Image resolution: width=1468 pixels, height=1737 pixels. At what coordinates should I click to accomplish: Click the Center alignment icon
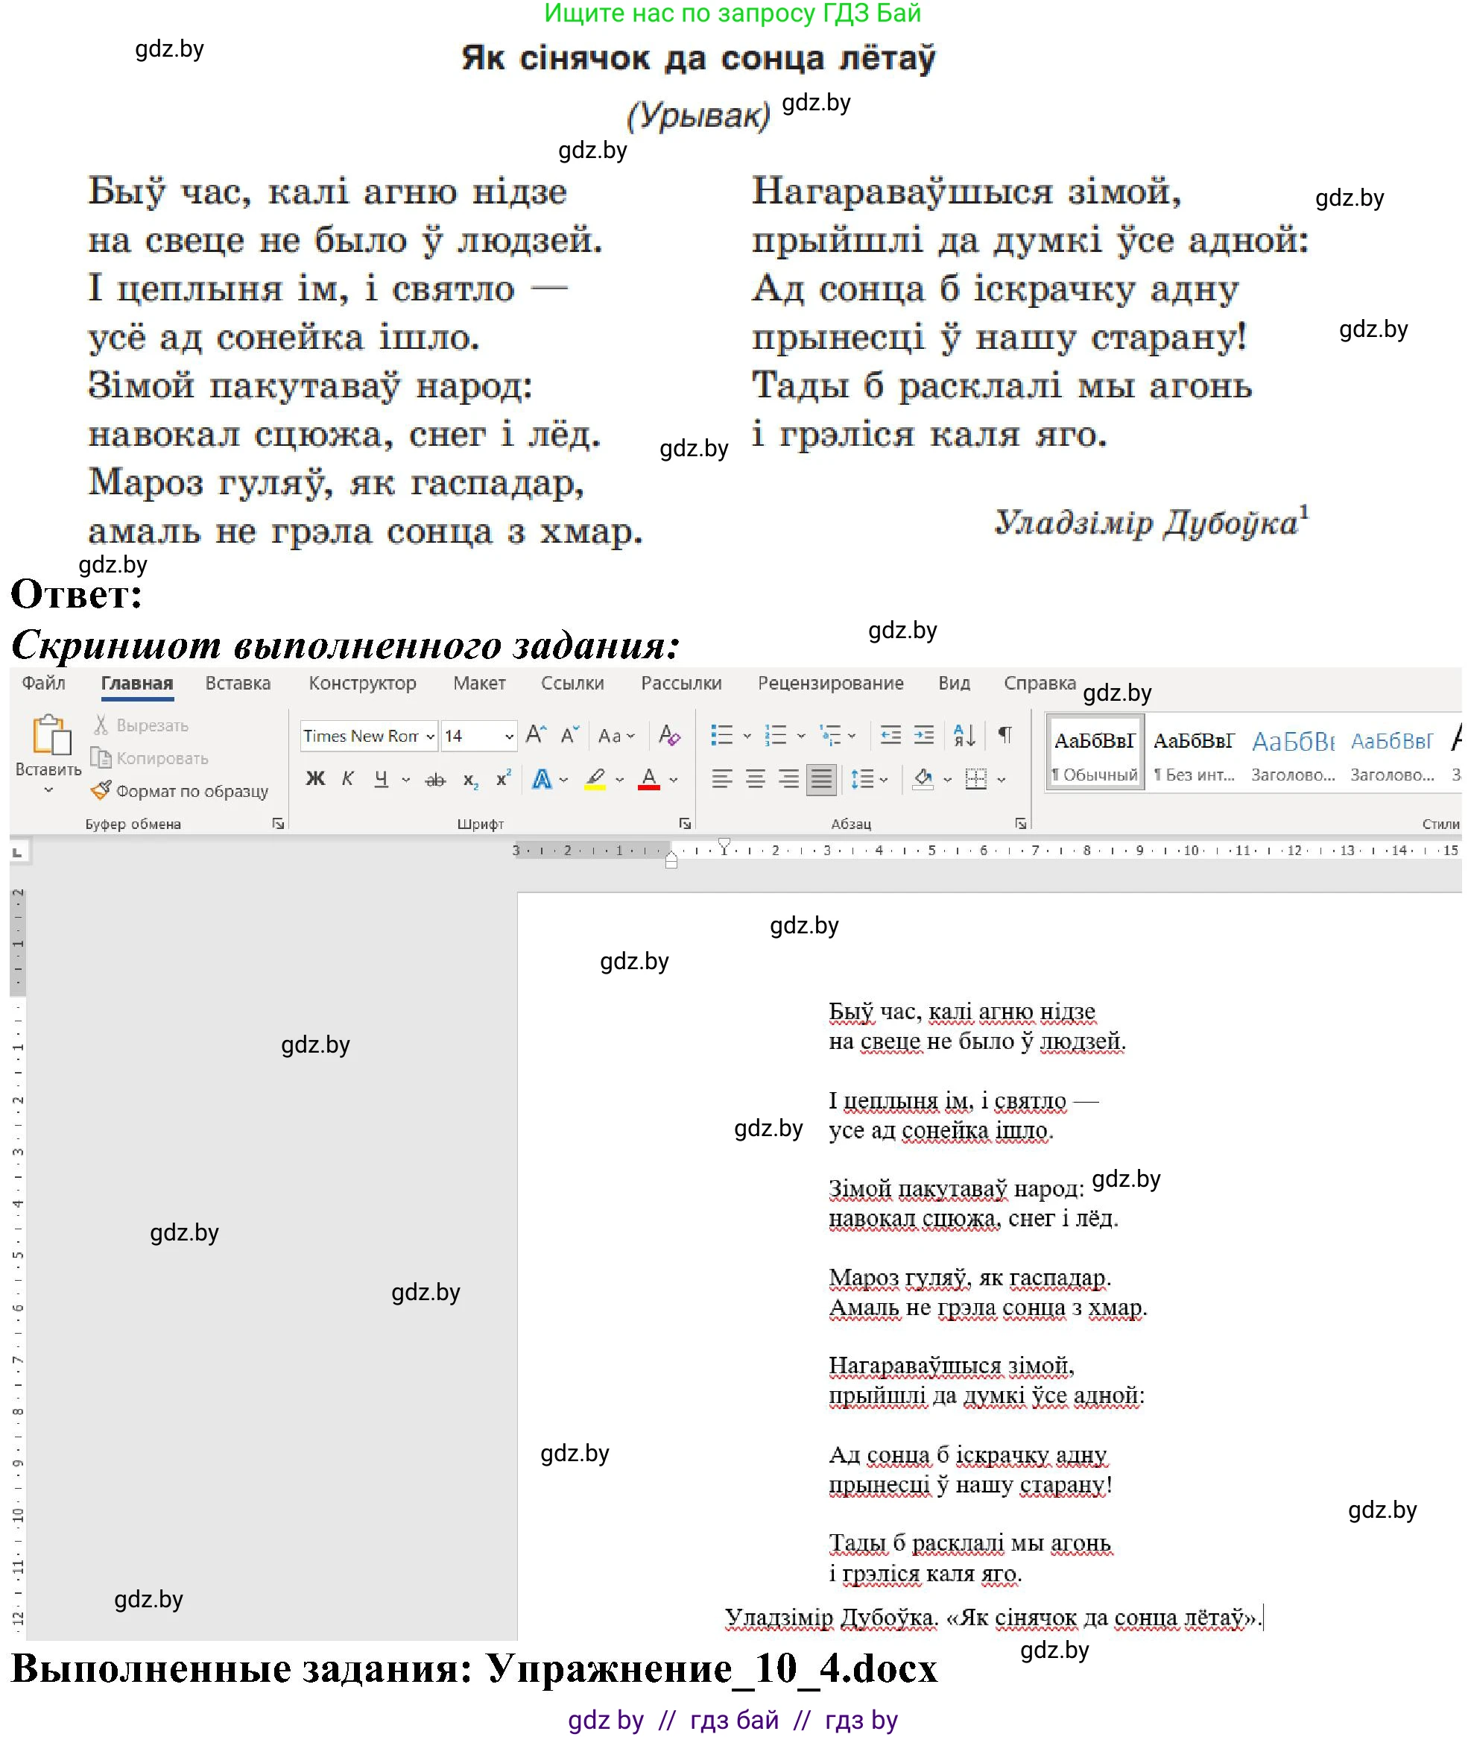click(x=756, y=779)
